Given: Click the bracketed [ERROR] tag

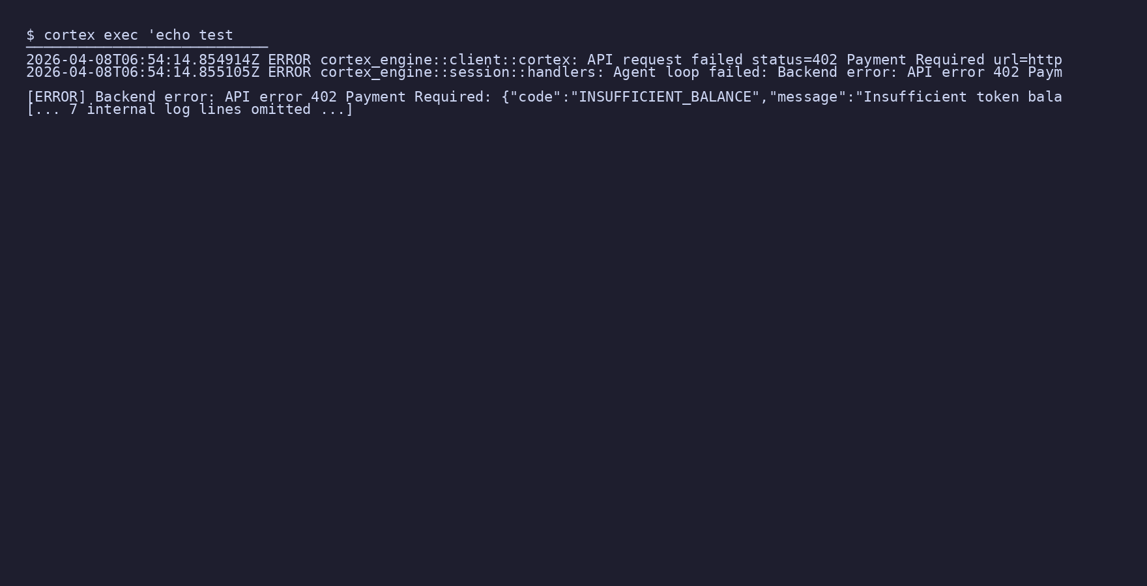Looking at the screenshot, I should click(x=56, y=97).
